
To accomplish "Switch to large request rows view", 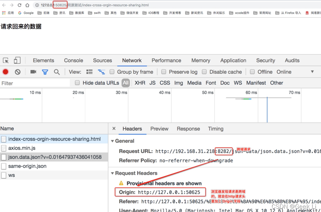I will point(89,72).
